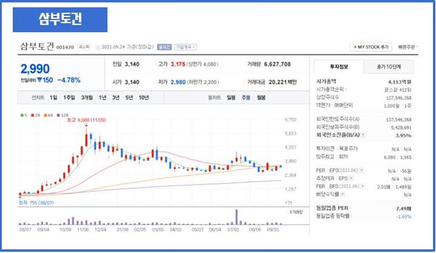Click the 최저 755 (08/07) chart marker

[x=36, y=203]
